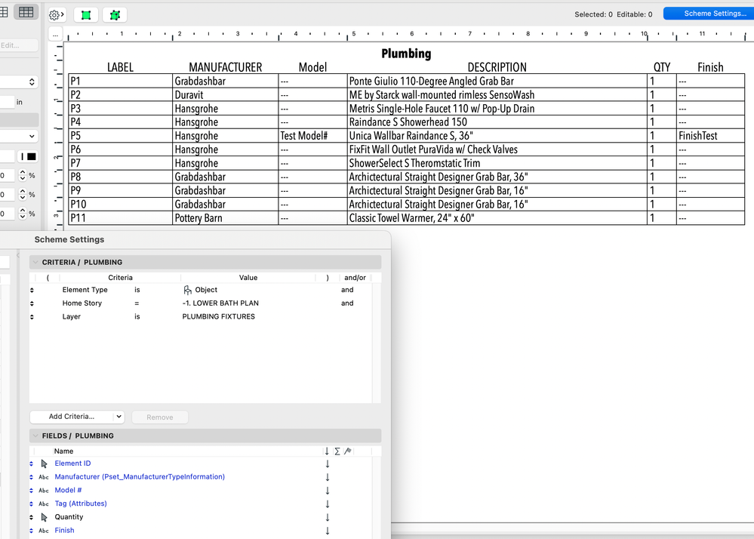Open the 'and' operator menu for Home Story
The width and height of the screenshot is (754, 539).
point(347,303)
